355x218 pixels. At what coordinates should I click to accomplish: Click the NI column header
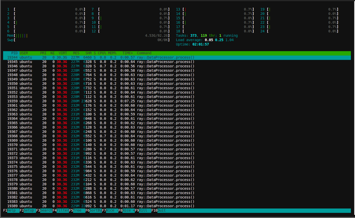[x=52, y=53]
